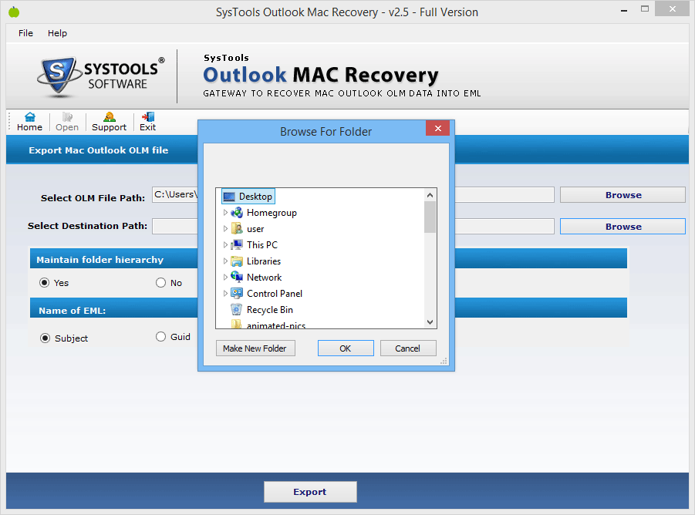This screenshot has width=695, height=515.
Task: Minimize the SysTools application window
Action: [x=624, y=9]
